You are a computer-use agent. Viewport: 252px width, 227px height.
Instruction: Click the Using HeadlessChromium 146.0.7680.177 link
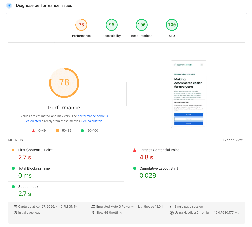208,213
